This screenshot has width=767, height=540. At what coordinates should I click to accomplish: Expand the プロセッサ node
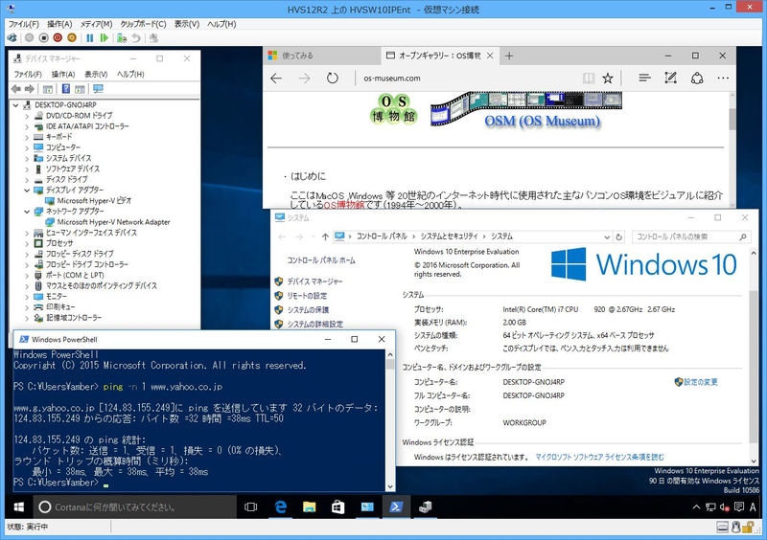[x=27, y=243]
